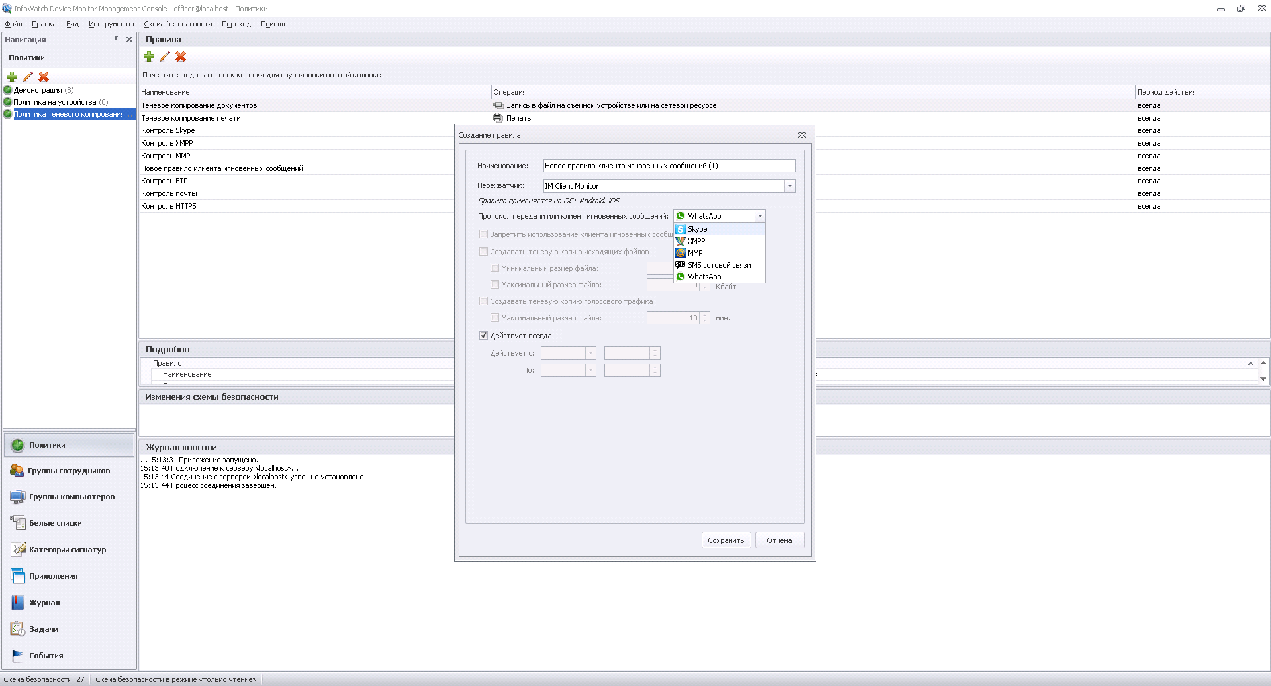Image resolution: width=1271 pixels, height=686 pixels.
Task: Open Категории сигнатур section
Action: pos(70,550)
